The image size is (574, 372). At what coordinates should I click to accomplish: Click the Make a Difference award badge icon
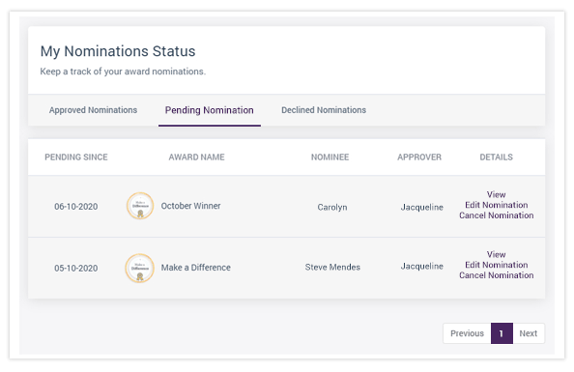[140, 268]
